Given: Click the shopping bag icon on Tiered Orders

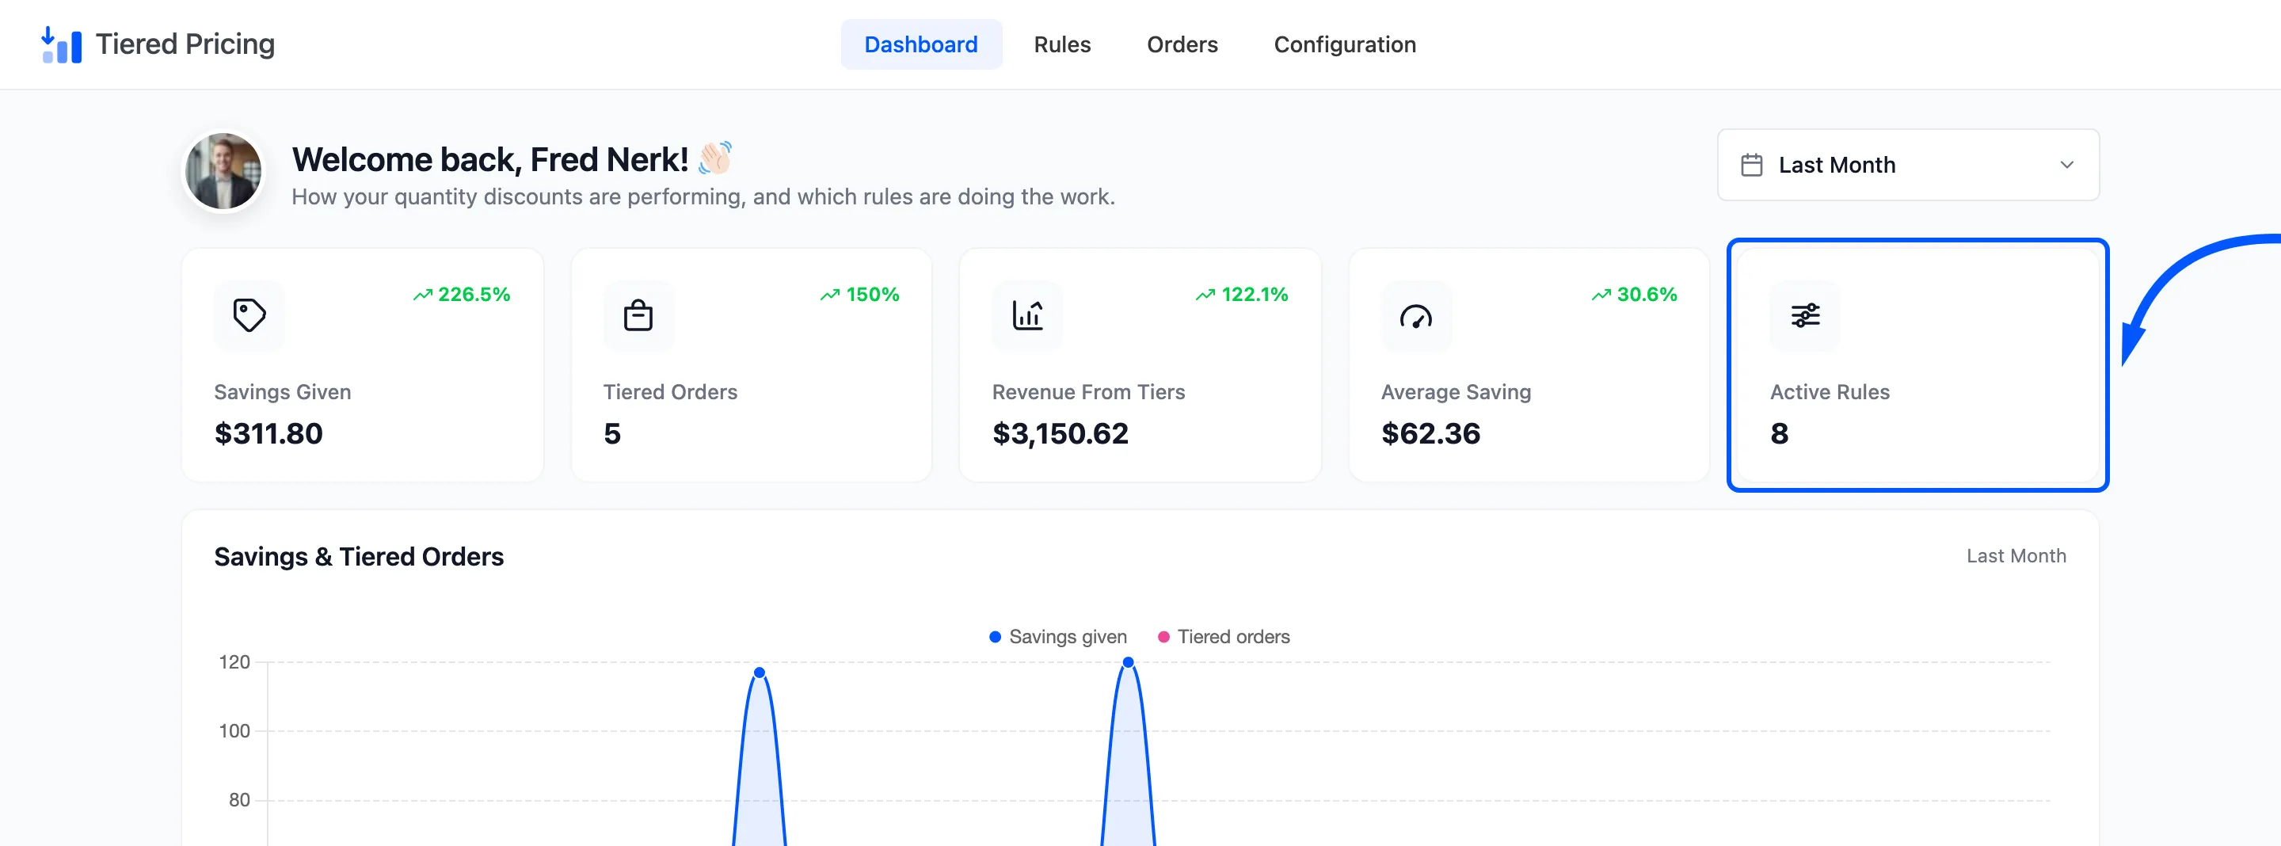Looking at the screenshot, I should (638, 315).
